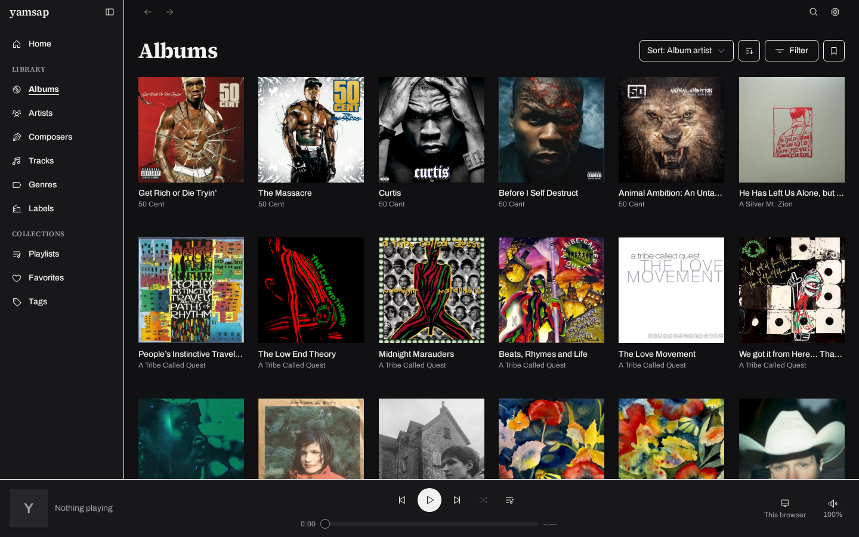Mute the volume speaker icon
859x537 pixels.
(x=833, y=503)
